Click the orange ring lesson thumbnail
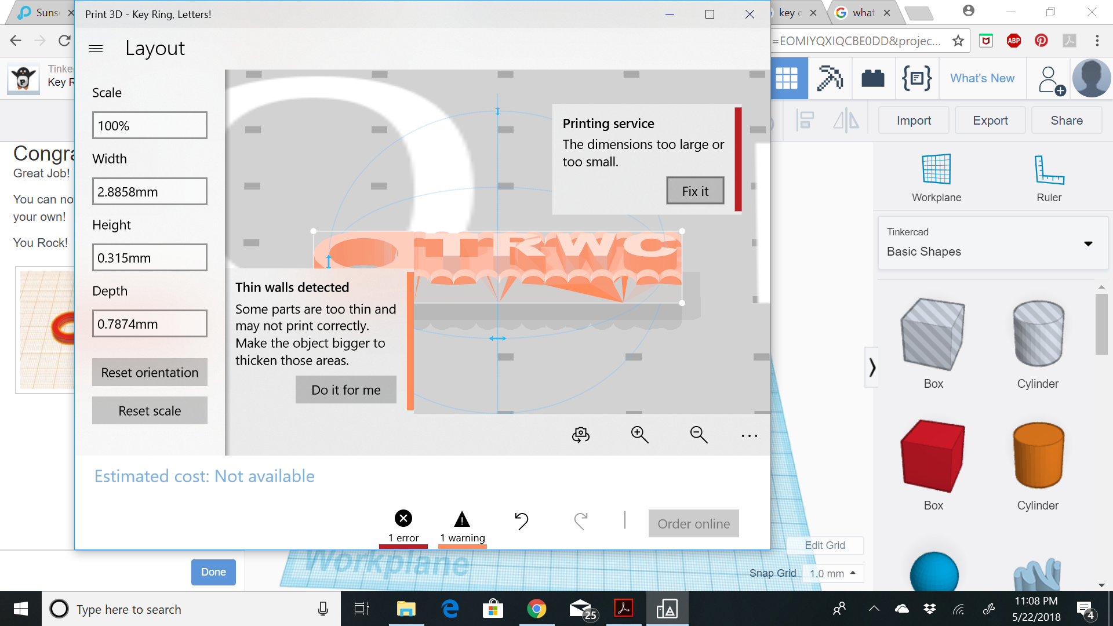The width and height of the screenshot is (1113, 626). pyautogui.click(x=46, y=330)
